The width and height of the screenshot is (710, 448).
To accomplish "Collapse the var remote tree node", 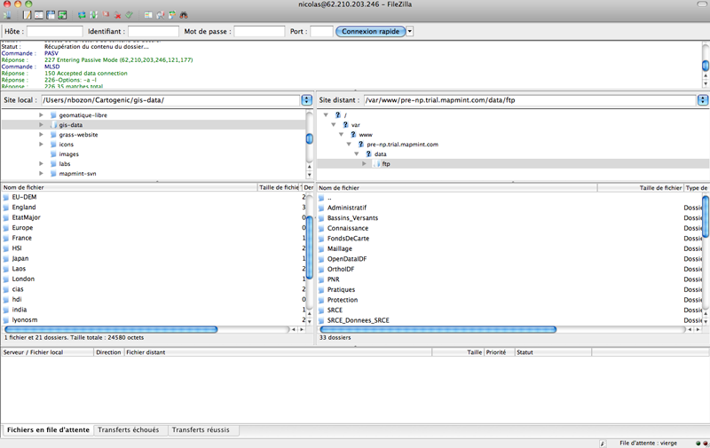I will click(334, 124).
